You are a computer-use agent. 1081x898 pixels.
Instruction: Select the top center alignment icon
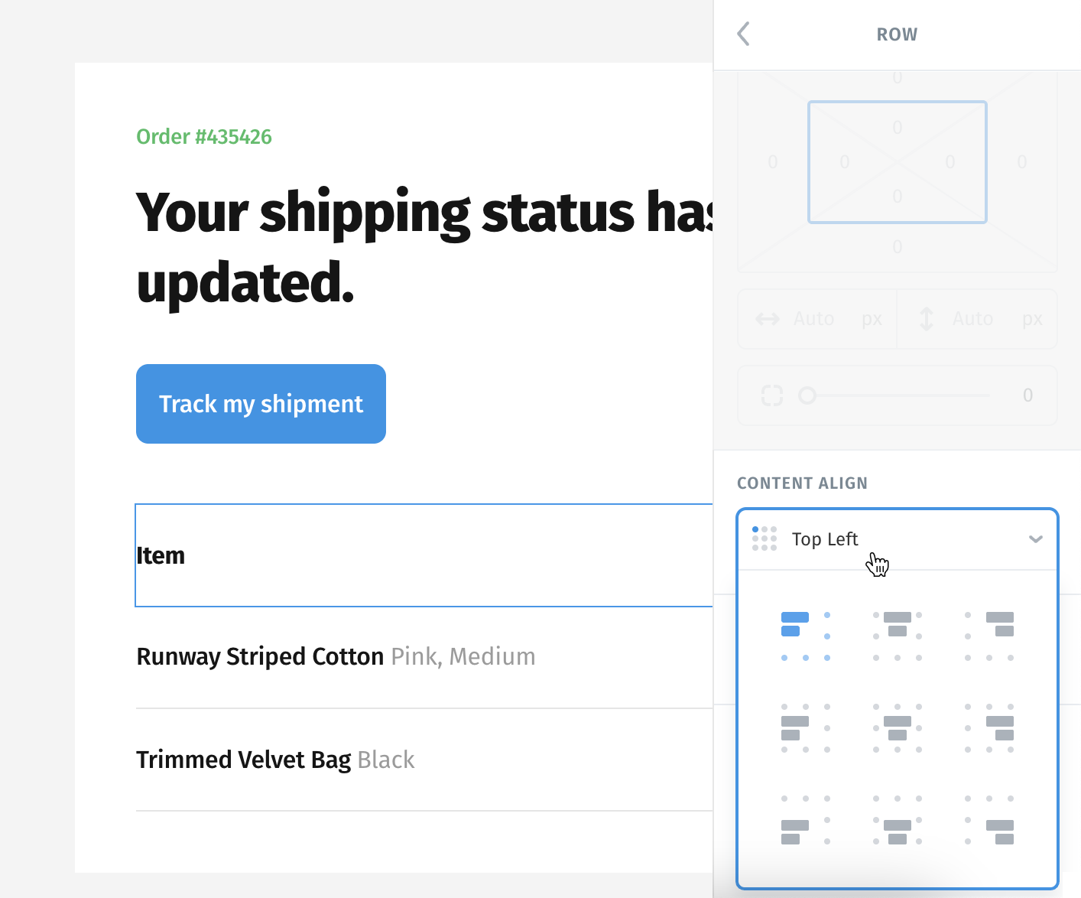(898, 636)
